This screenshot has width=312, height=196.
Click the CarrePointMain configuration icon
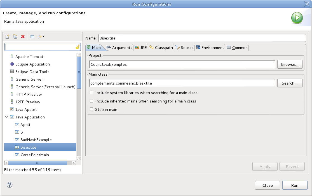pos(17,155)
